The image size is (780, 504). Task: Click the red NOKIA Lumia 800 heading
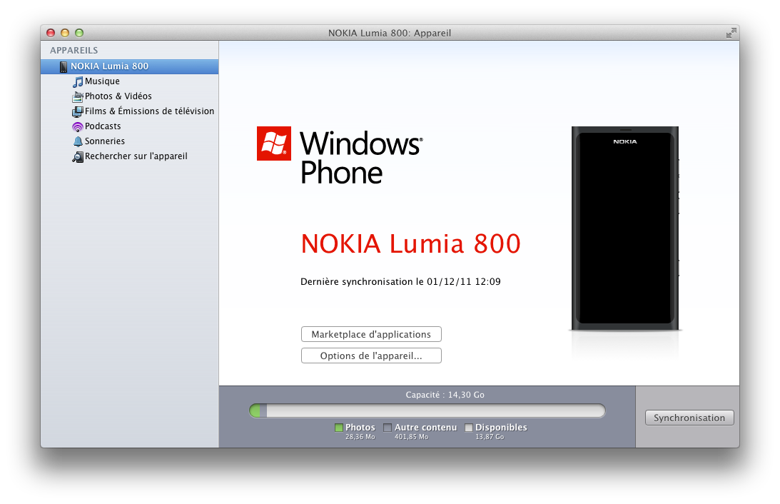tap(410, 244)
